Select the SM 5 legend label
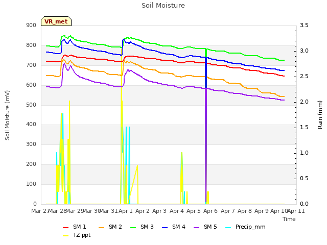The height and width of the screenshot is (245, 327). click(x=211, y=227)
